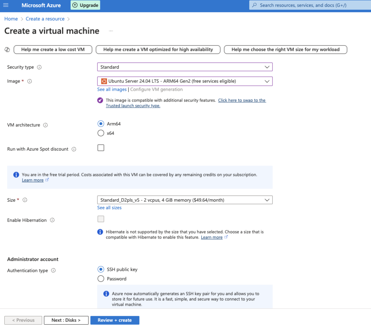Open the Copilot icon beside suggestions
Image resolution: width=371 pixels, height=330 pixels.
tap(7, 50)
